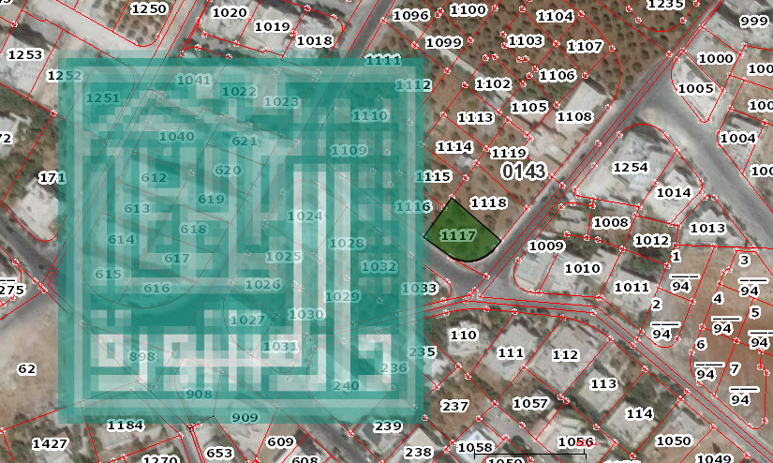Screen dimensions: 773x463
Task: Select parcel 1018 on the map
Action: 315,40
